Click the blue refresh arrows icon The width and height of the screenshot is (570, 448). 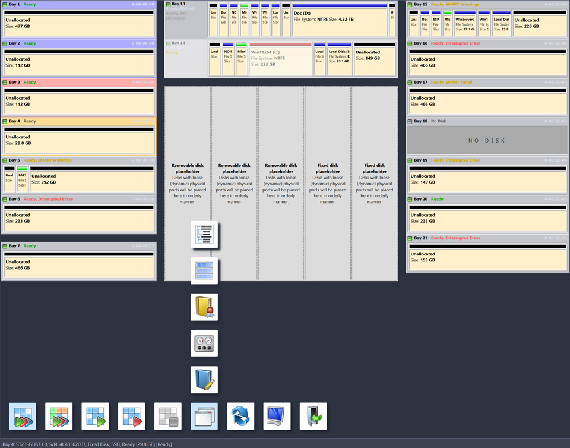click(x=240, y=416)
